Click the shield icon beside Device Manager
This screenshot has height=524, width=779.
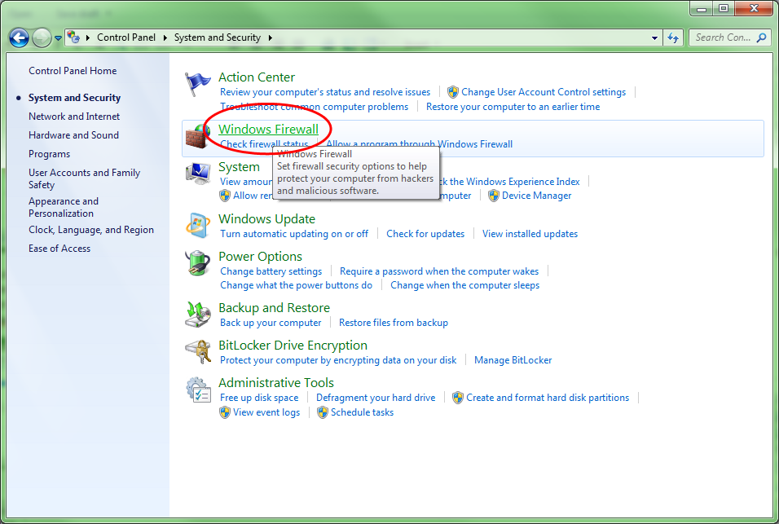(493, 196)
